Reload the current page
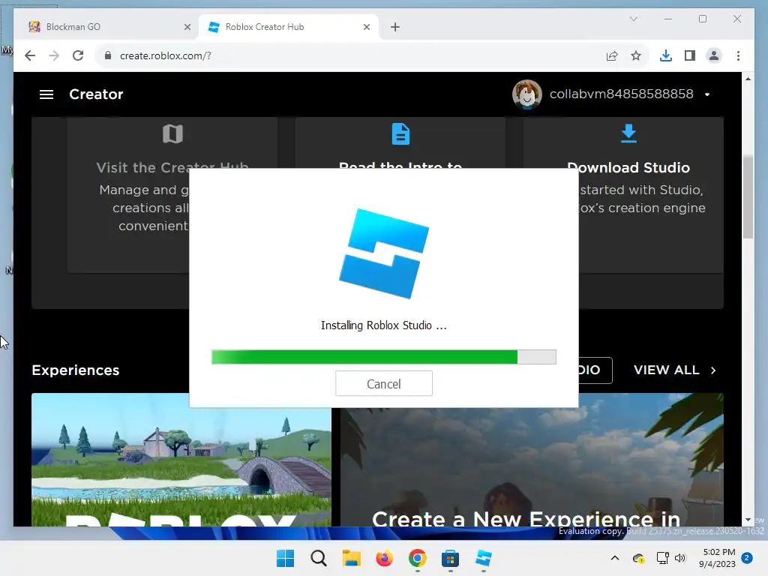 (x=78, y=55)
